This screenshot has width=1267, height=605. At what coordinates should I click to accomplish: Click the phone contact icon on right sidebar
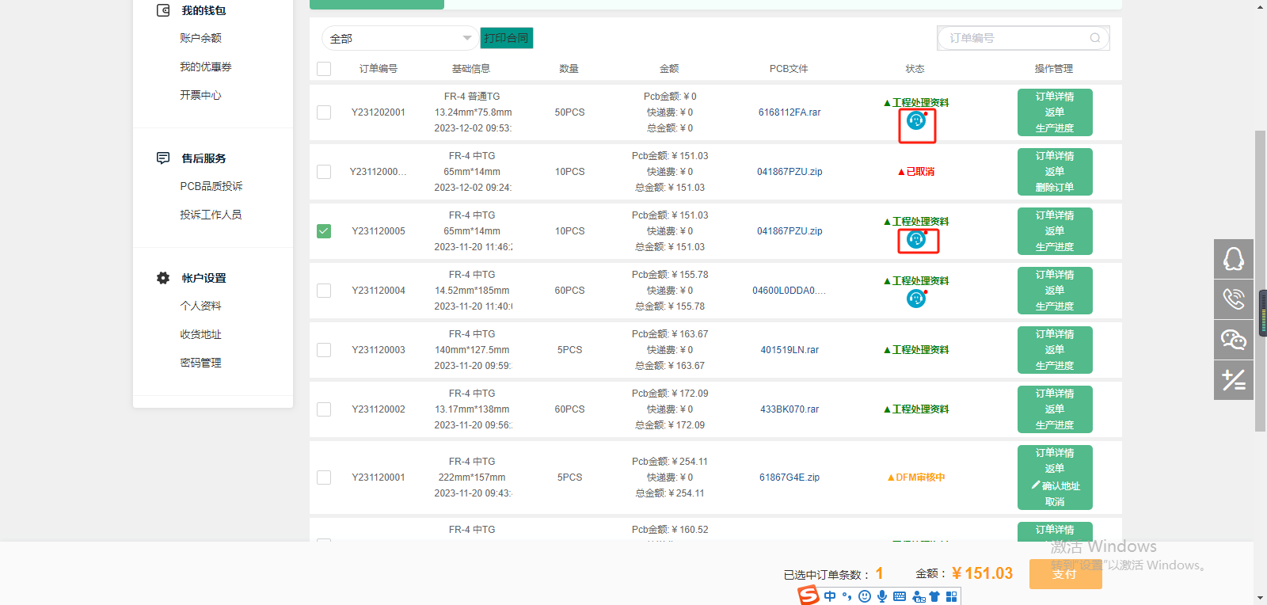tap(1233, 299)
